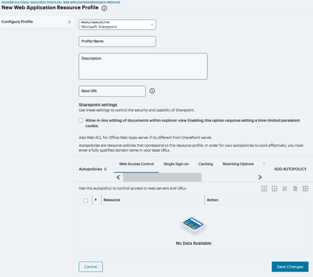Click the trash delete icon

point(295,189)
